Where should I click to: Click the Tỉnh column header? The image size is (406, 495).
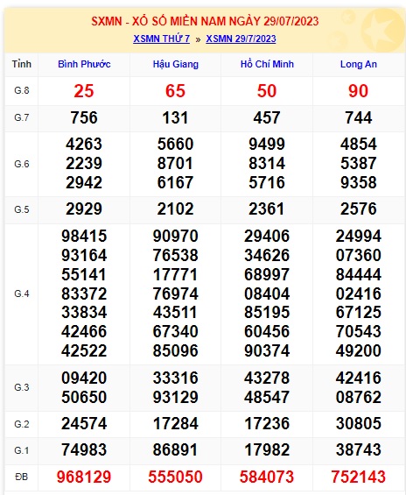[x=21, y=64]
